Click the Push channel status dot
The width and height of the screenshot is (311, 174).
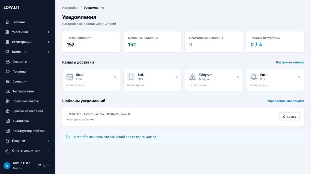click(x=299, y=77)
